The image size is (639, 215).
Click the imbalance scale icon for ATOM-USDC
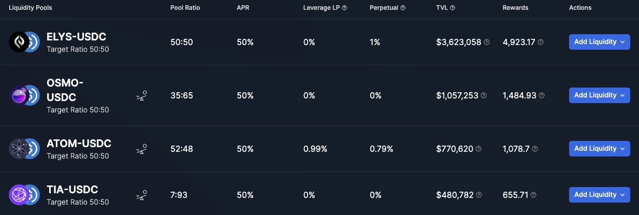point(141,149)
